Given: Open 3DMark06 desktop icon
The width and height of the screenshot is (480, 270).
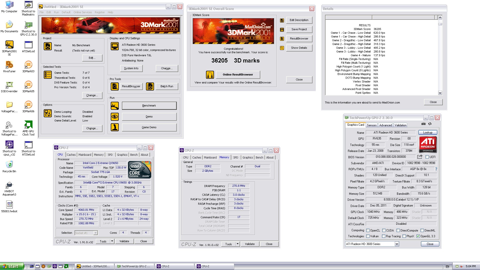Looking at the screenshot, I should (x=28, y=107).
